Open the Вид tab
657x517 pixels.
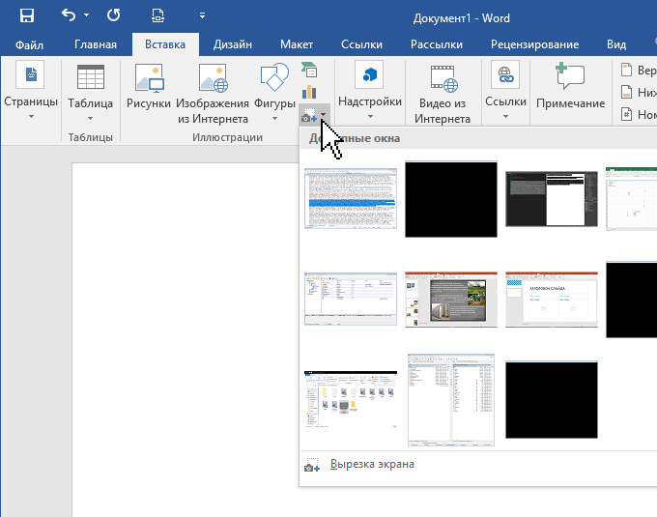[x=616, y=44]
